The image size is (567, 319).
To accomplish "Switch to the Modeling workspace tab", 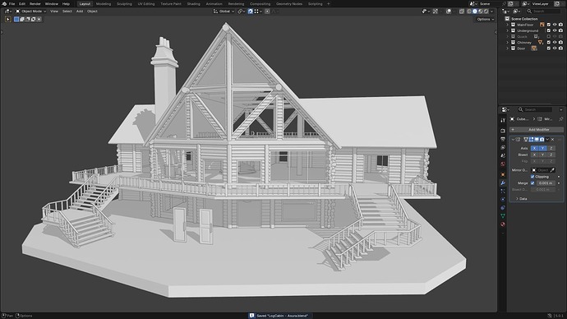I will tap(104, 3).
